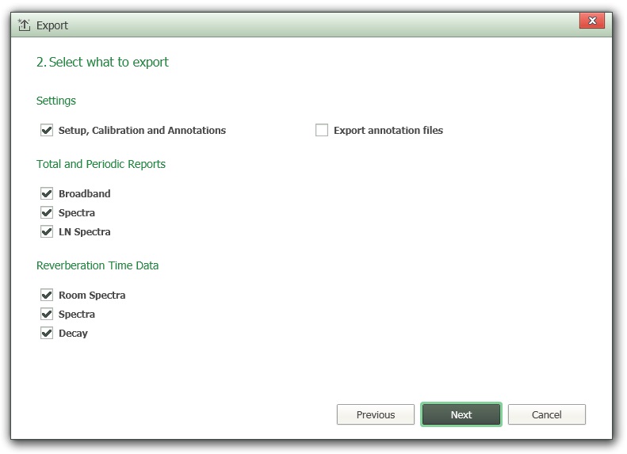627x454 pixels.
Task: Enable the Export annotation files checkbox
Action: pyautogui.click(x=322, y=131)
